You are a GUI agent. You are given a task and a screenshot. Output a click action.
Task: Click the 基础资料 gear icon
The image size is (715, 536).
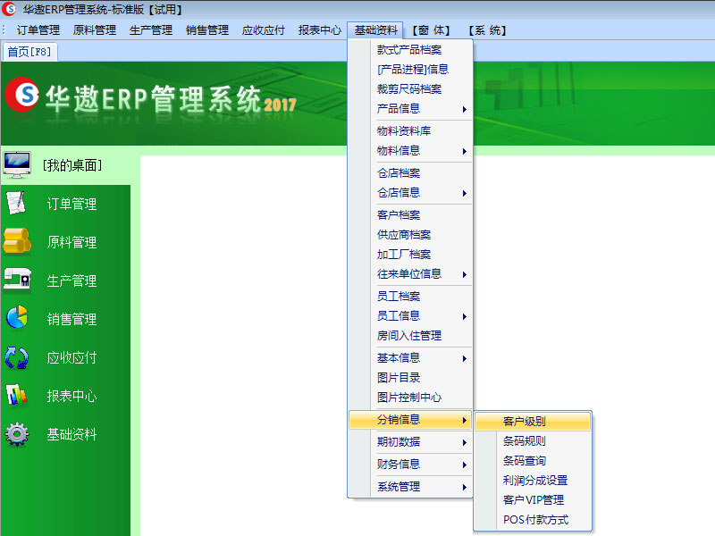[x=17, y=434]
